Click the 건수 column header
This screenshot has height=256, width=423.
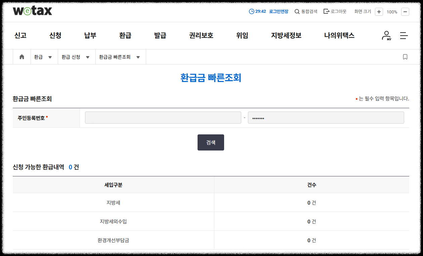pyautogui.click(x=312, y=185)
